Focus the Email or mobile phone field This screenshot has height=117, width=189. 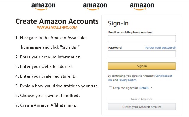142,39
